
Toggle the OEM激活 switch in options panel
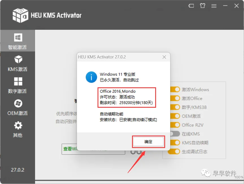pos(175,116)
